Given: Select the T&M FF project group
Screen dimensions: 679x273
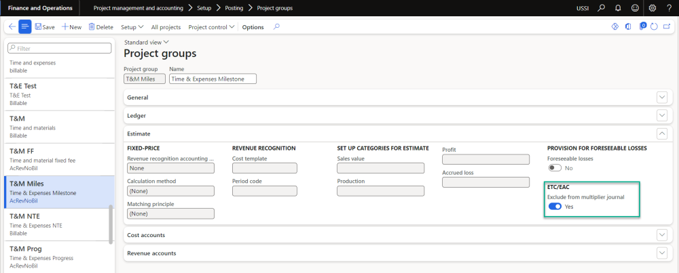Looking at the screenshot, I should pos(59,159).
